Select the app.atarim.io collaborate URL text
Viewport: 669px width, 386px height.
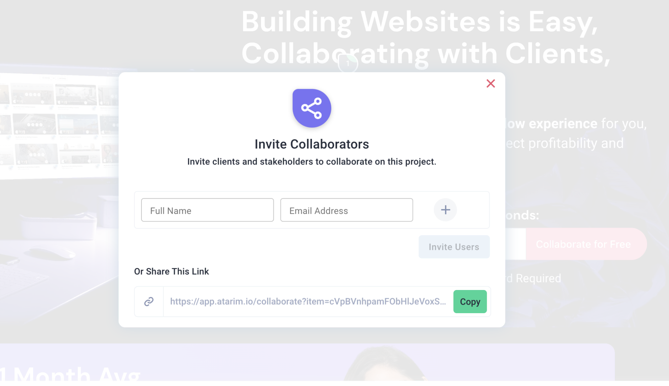coord(308,301)
